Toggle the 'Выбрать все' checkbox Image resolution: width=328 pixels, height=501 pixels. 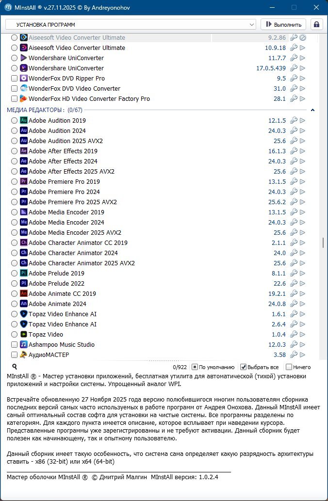pyautogui.click(x=244, y=367)
